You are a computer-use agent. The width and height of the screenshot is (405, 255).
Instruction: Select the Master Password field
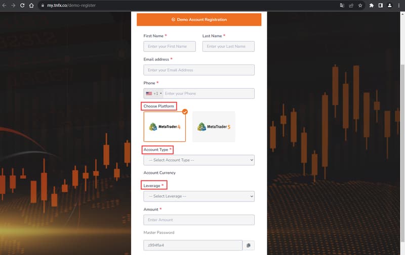click(x=193, y=245)
